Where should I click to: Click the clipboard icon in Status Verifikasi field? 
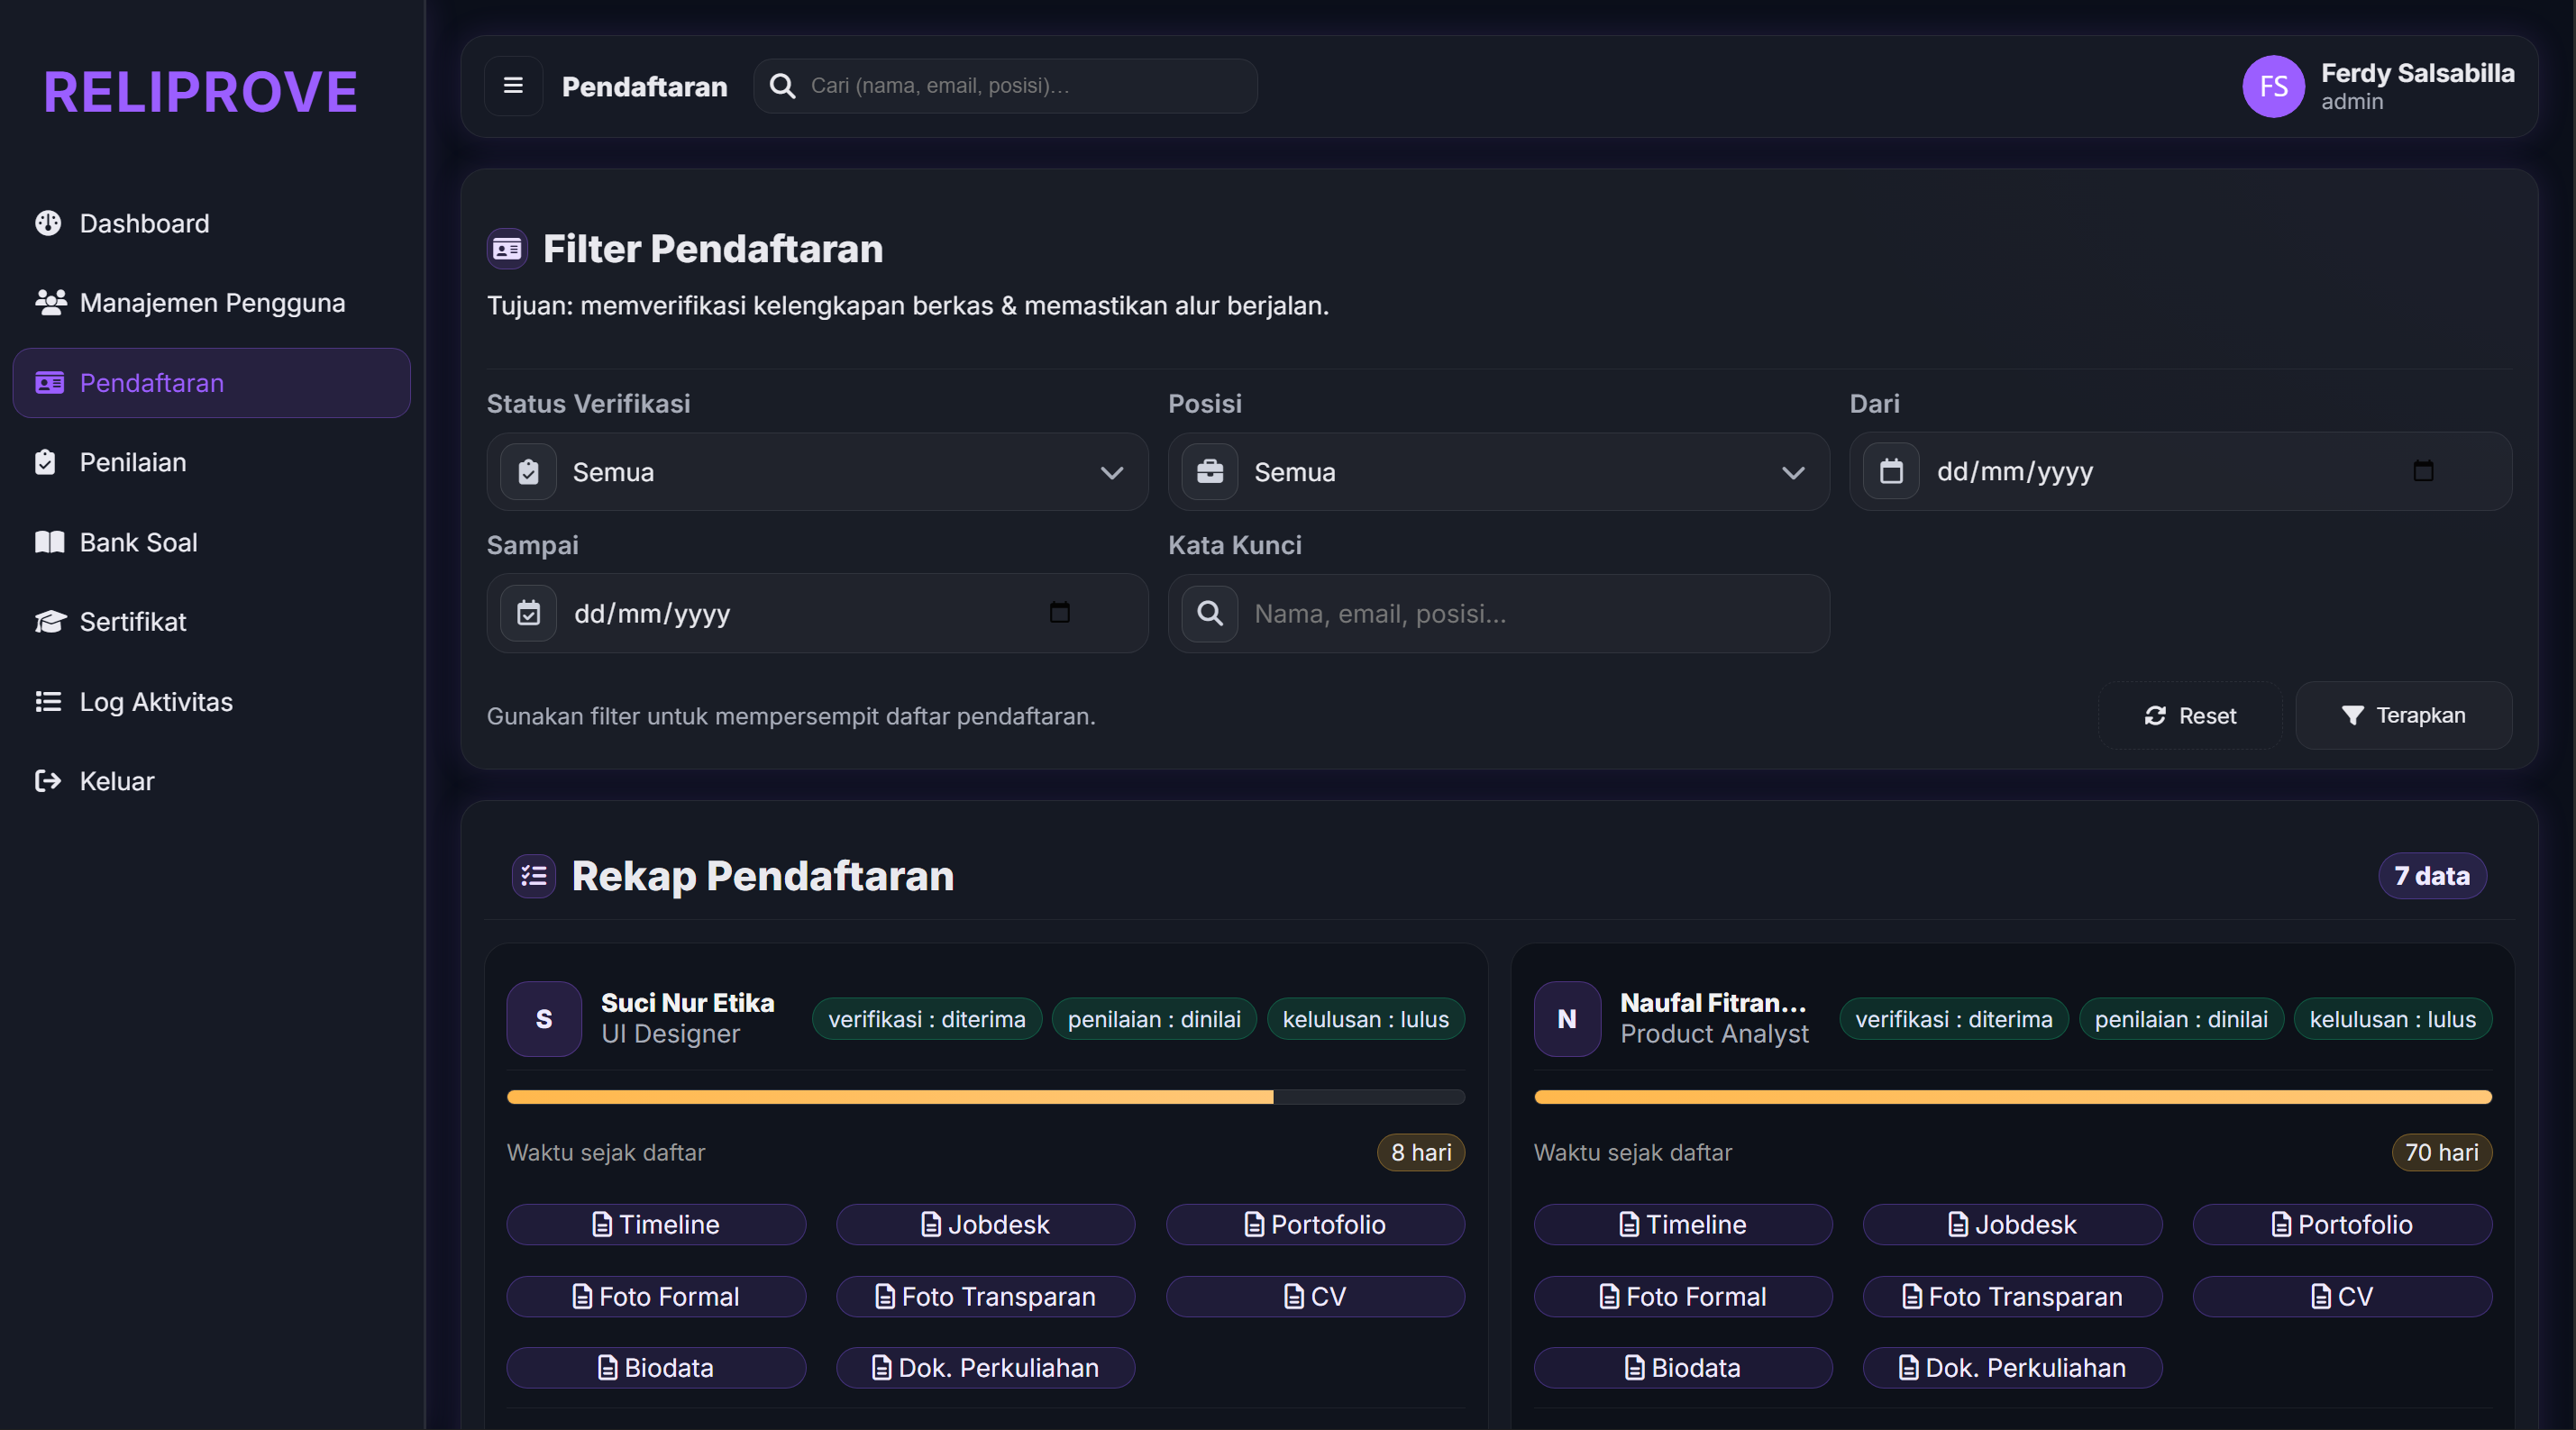click(528, 472)
